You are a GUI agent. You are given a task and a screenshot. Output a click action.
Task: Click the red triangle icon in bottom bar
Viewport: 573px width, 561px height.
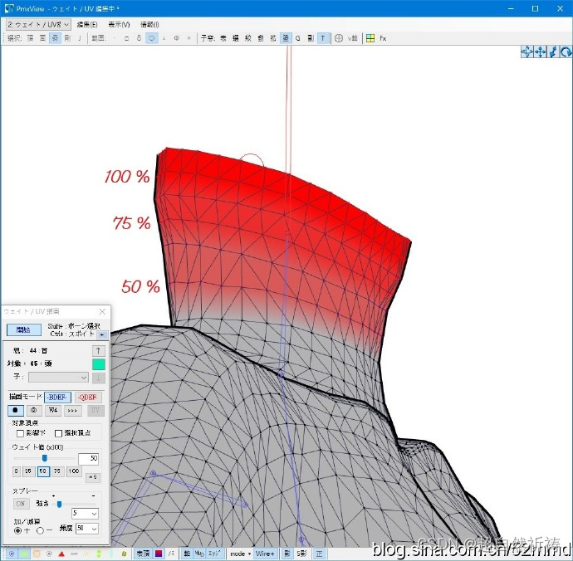click(61, 553)
